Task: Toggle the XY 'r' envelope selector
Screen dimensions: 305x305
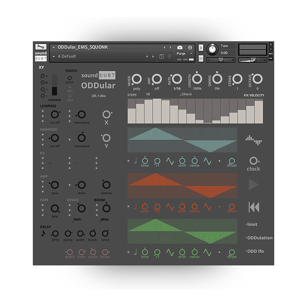Action: coord(43,96)
